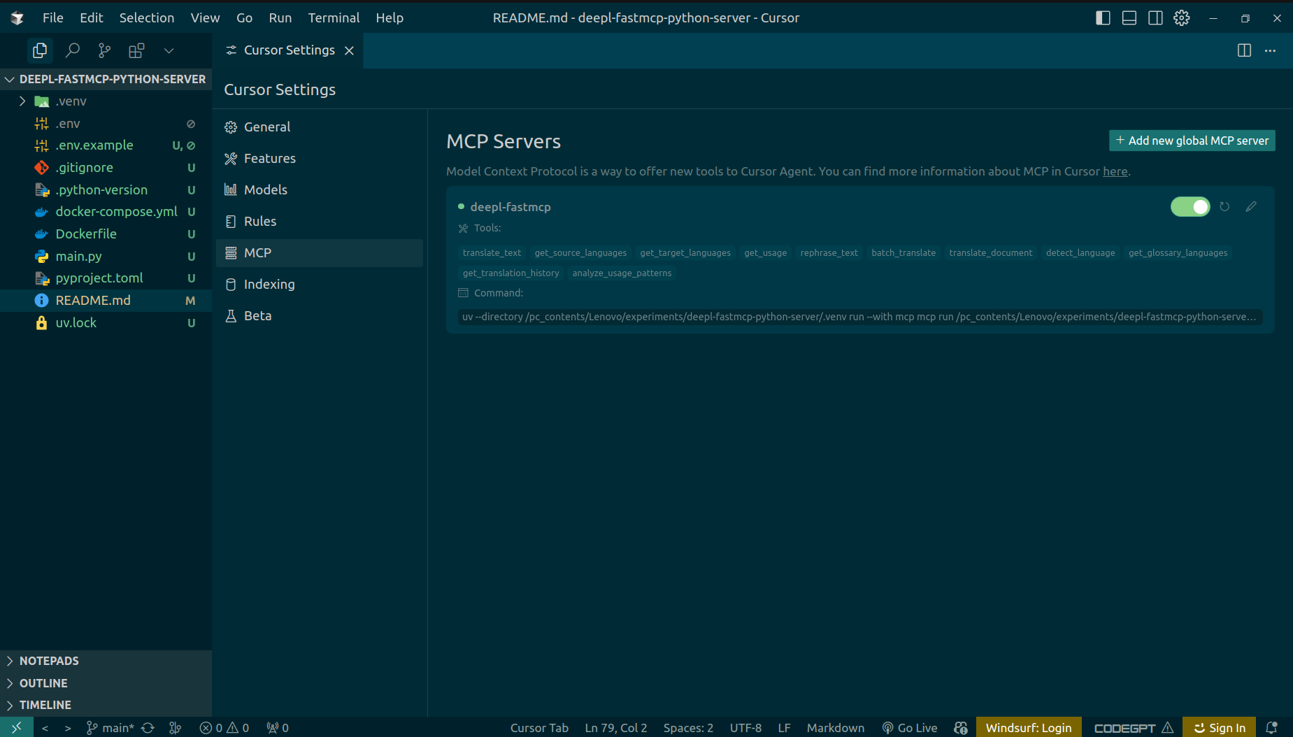Edit the deepl-fastmcp server with pencil icon
Image resolution: width=1293 pixels, height=737 pixels.
(x=1250, y=206)
